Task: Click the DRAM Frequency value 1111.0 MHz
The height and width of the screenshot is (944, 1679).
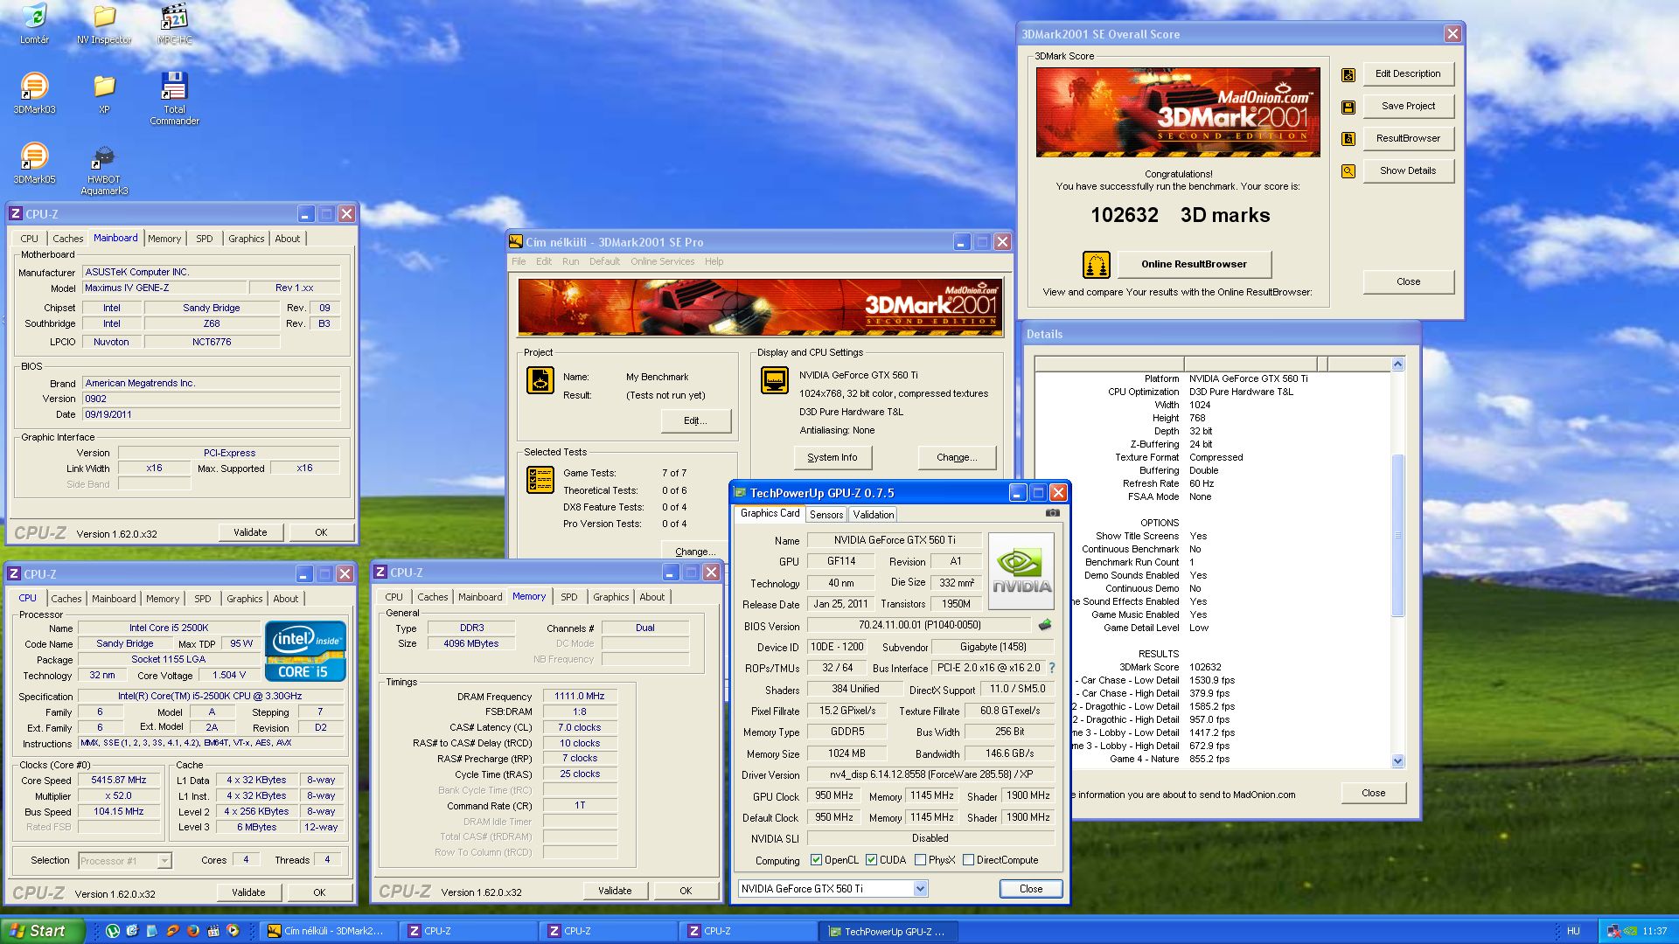Action: 580,696
